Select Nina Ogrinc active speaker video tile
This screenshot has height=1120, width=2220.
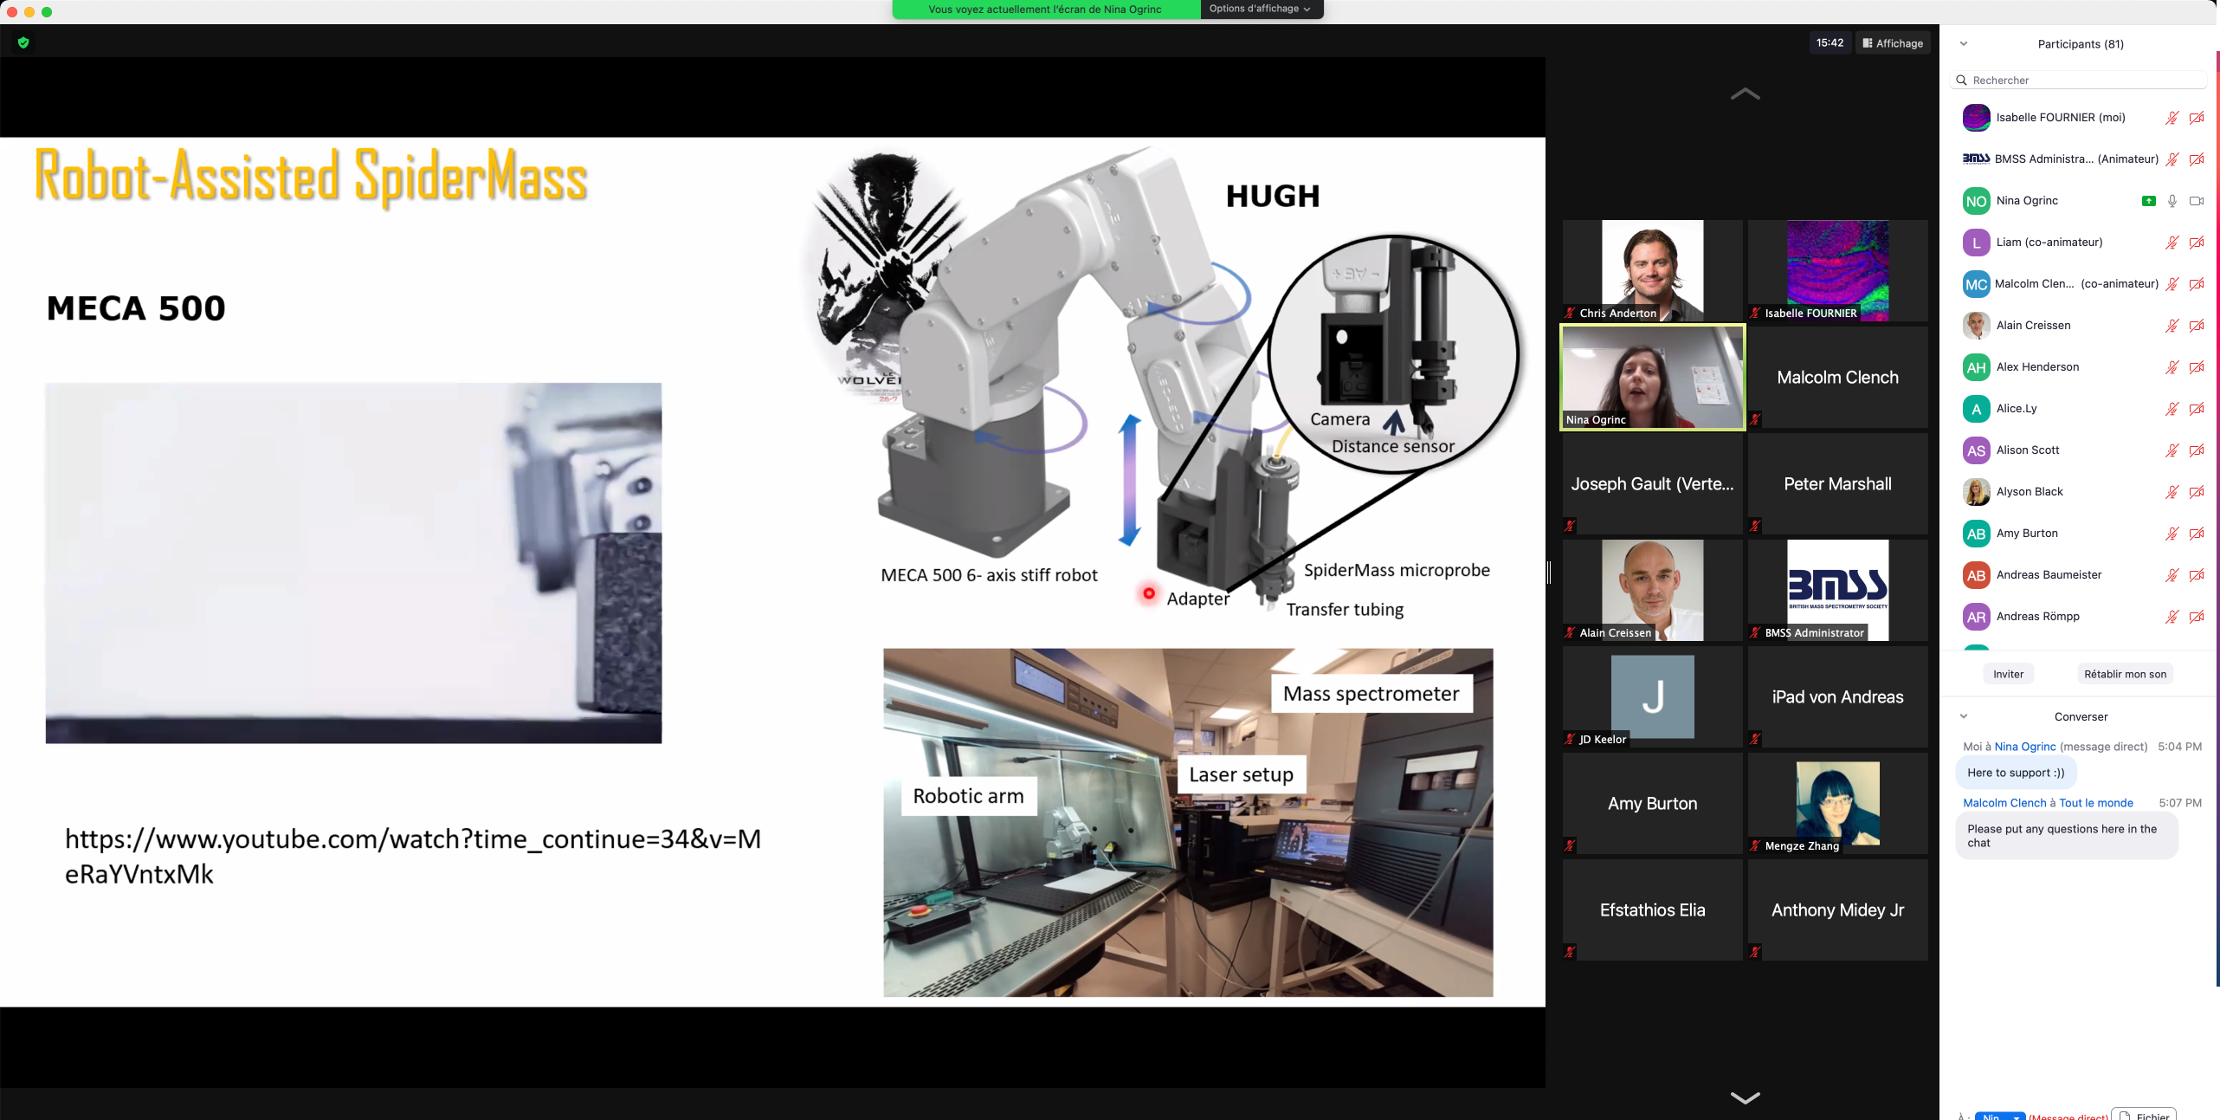click(x=1652, y=377)
